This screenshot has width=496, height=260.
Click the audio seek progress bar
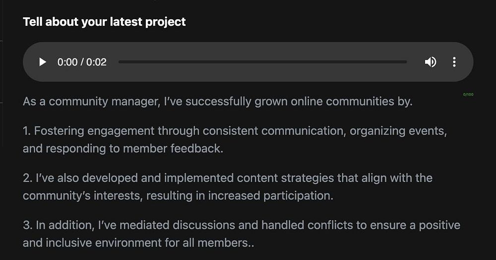[x=262, y=62]
